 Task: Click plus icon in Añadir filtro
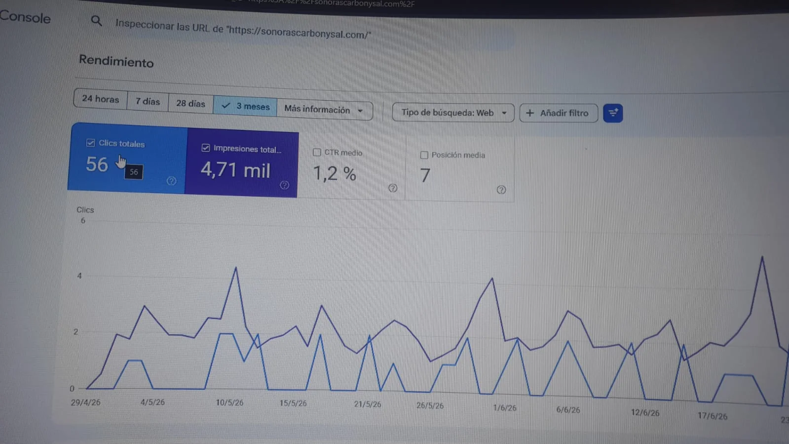tap(530, 113)
